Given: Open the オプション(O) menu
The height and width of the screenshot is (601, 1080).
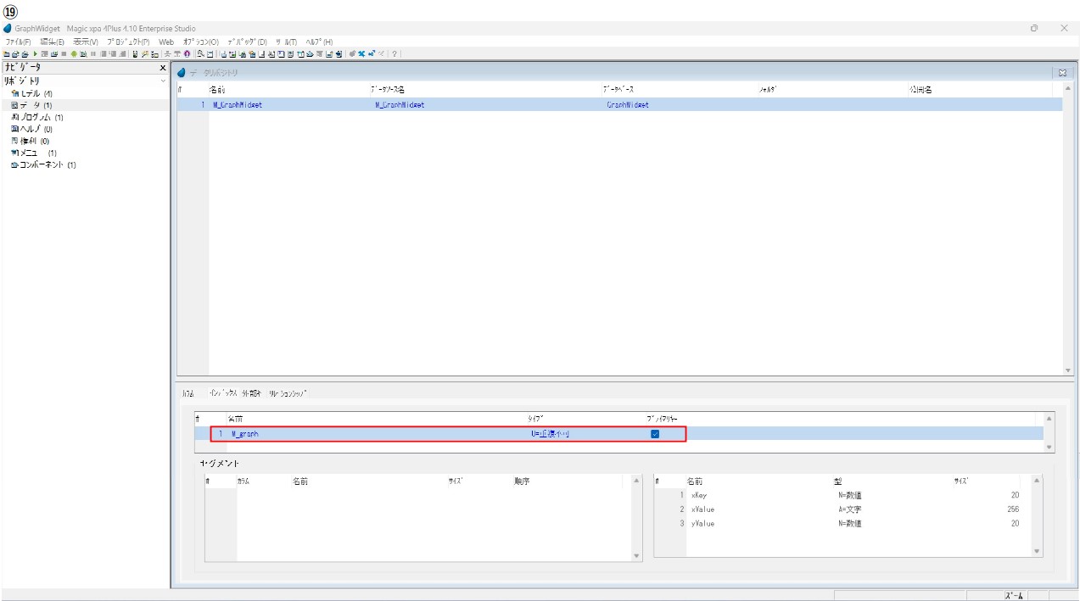Looking at the screenshot, I should (x=200, y=42).
